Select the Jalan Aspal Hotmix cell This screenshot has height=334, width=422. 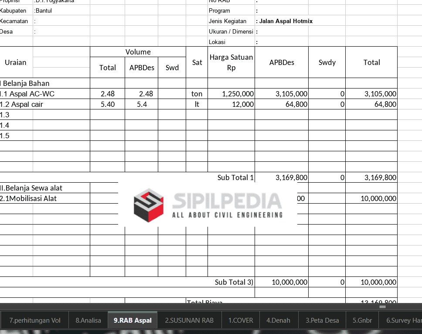tap(286, 21)
